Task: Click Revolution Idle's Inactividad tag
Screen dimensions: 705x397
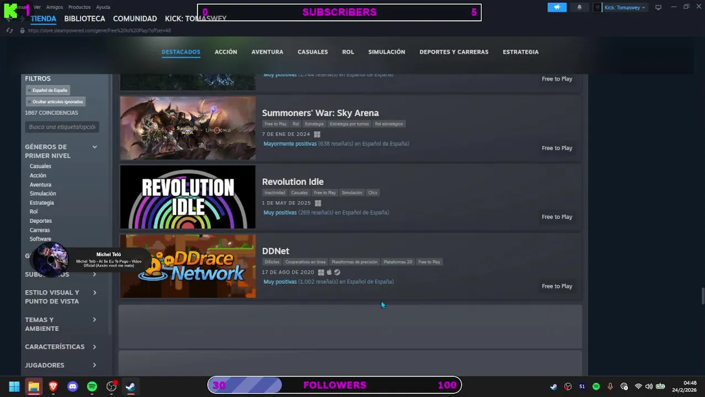Action: (x=275, y=193)
